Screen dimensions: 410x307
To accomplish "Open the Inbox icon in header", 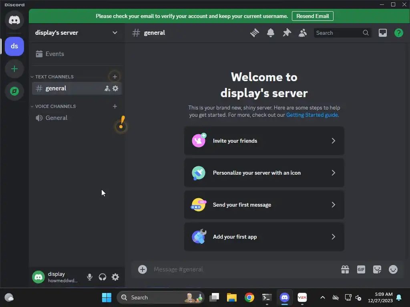I will 382,33.
